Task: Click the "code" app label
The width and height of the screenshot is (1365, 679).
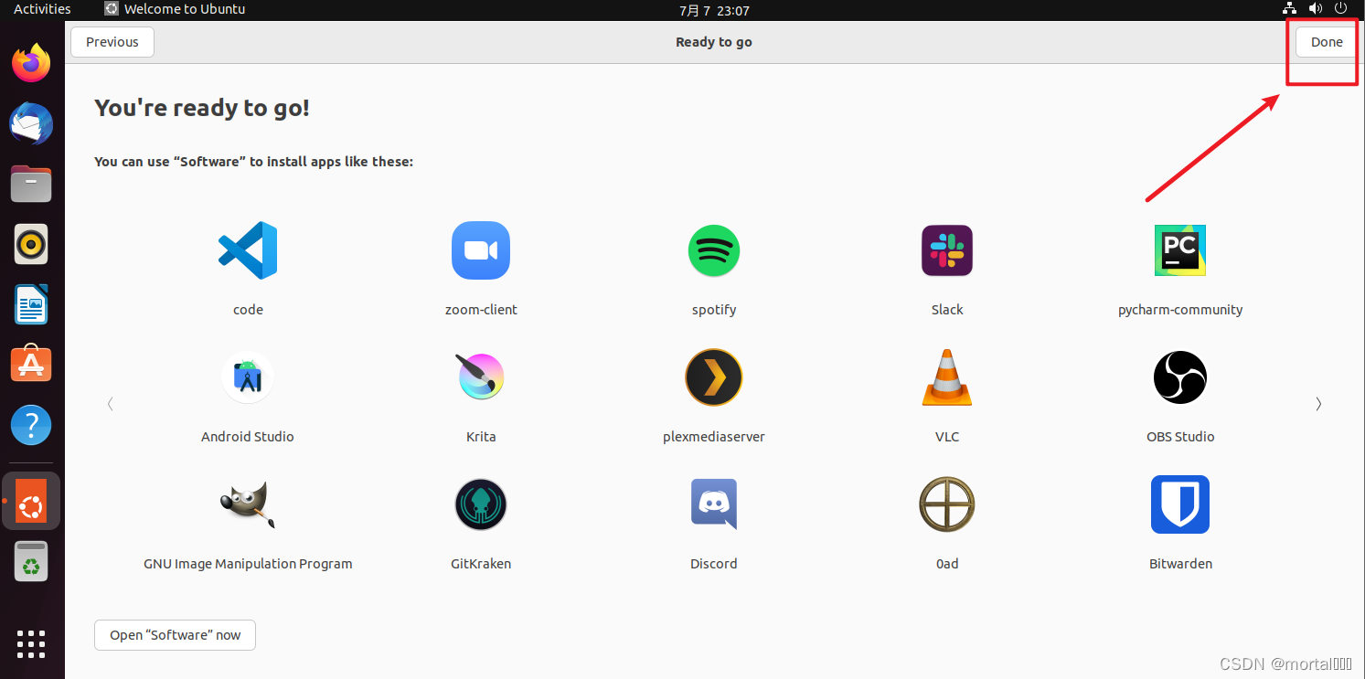Action: [248, 310]
